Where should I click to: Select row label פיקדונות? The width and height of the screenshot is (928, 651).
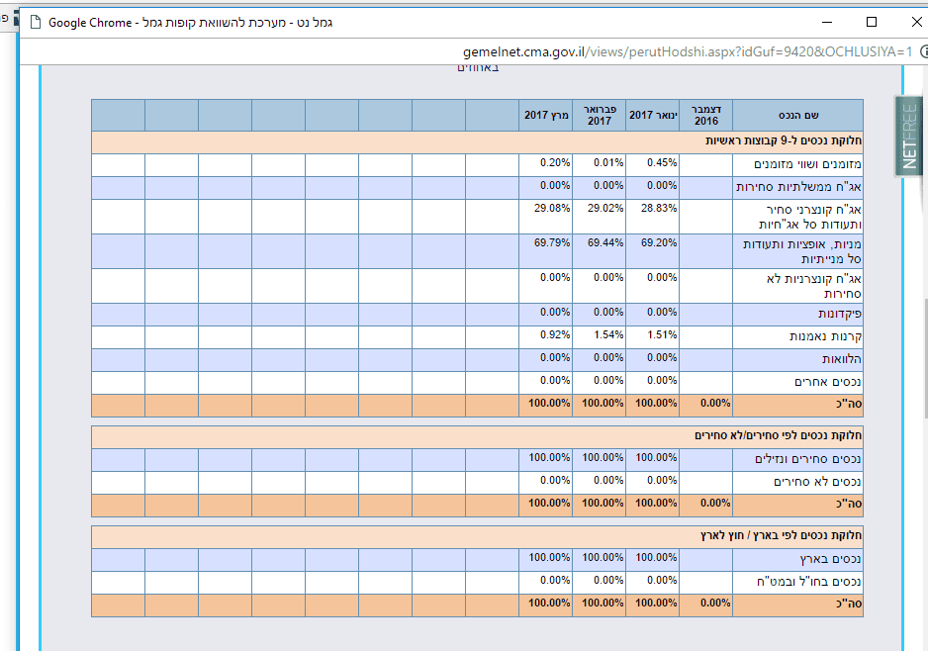pos(840,315)
